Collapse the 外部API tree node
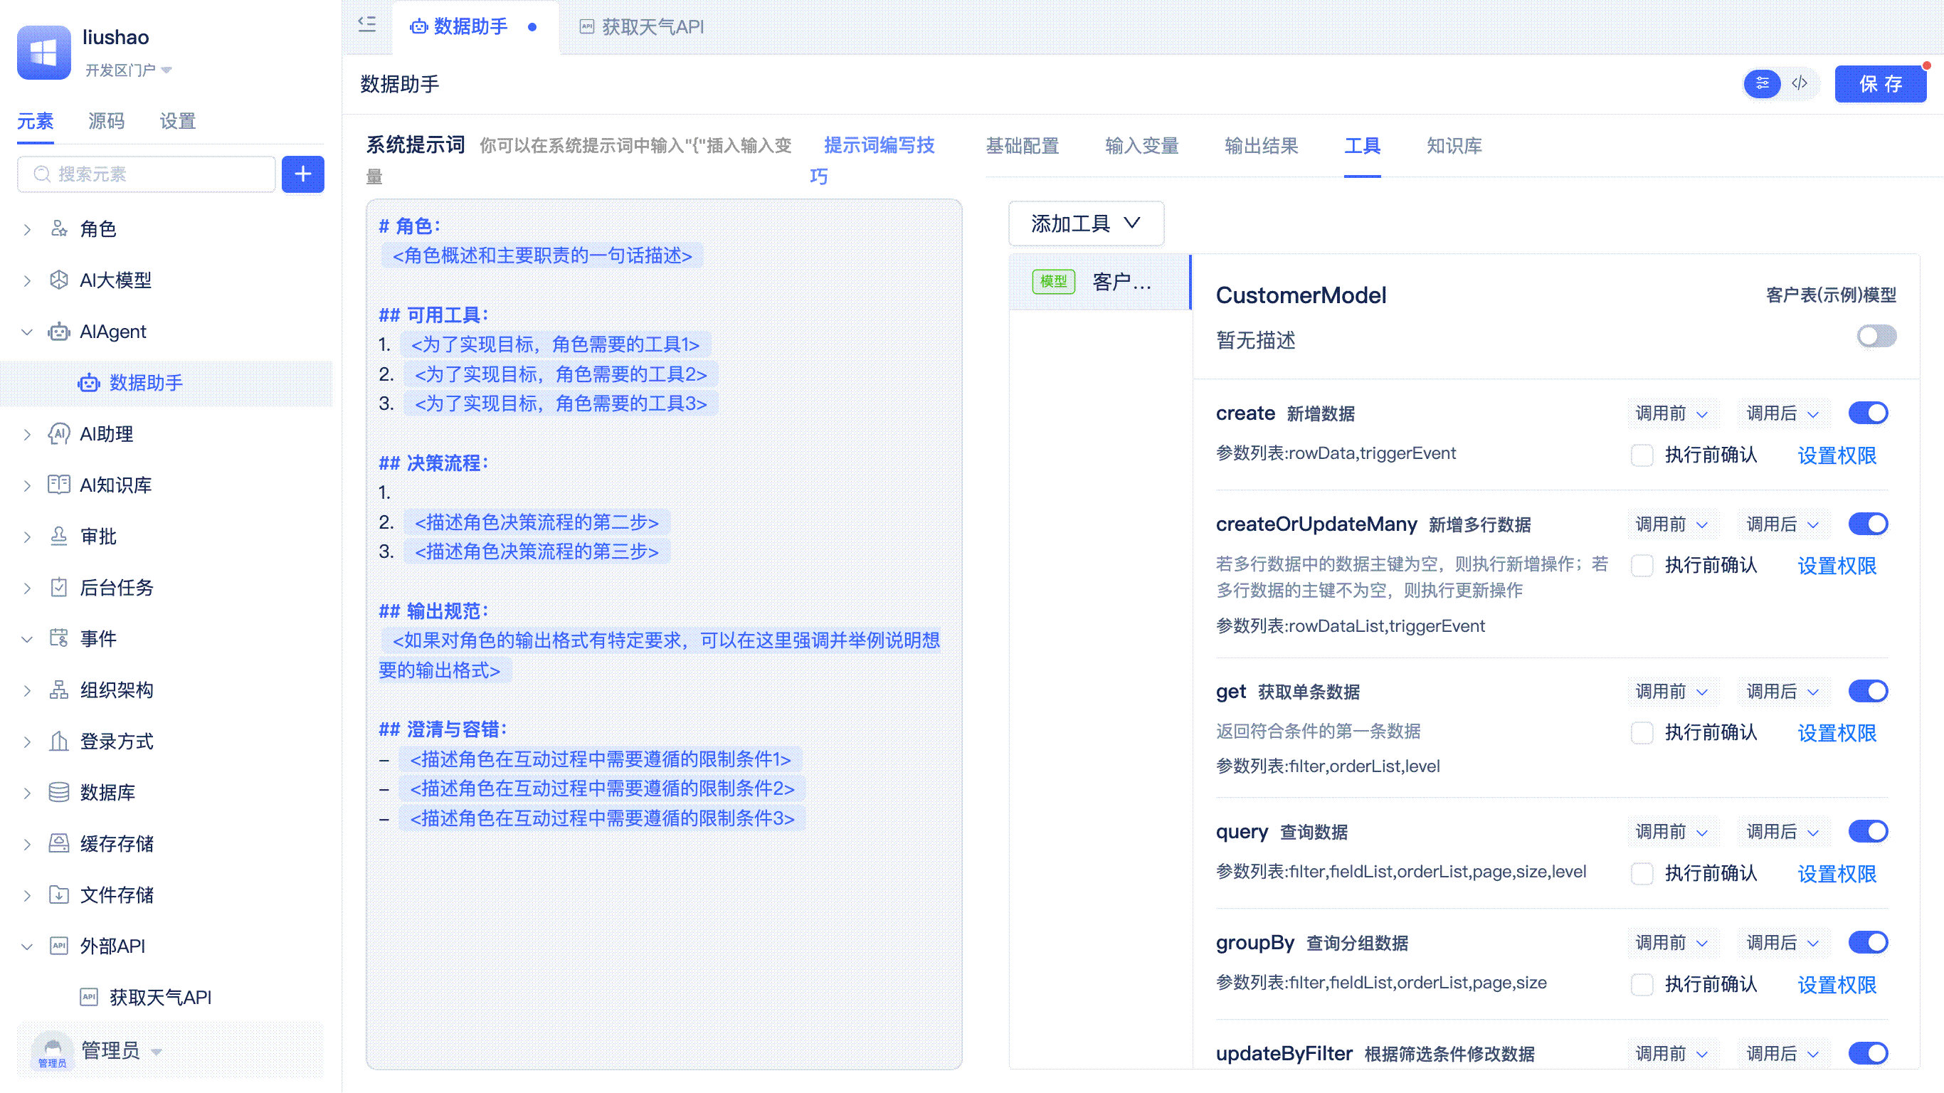This screenshot has width=1944, height=1093. point(27,946)
